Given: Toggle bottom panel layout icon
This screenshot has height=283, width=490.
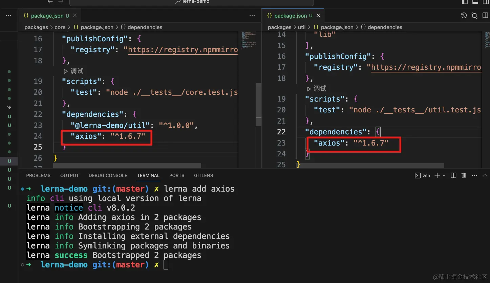Looking at the screenshot, I should pyautogui.click(x=475, y=2).
